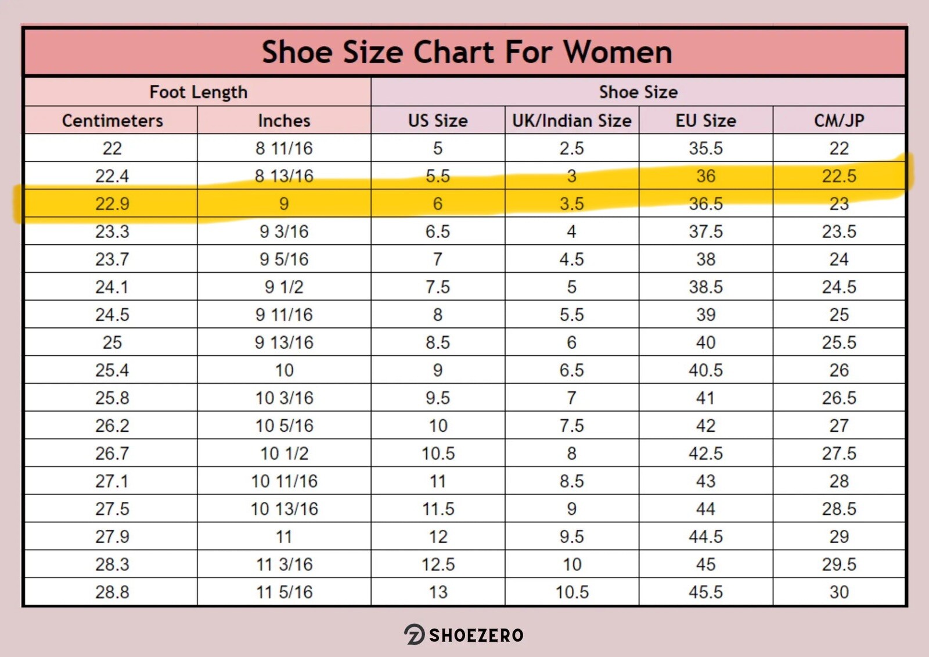Click the "Shoe Size Chart For Women" title

pyautogui.click(x=467, y=52)
